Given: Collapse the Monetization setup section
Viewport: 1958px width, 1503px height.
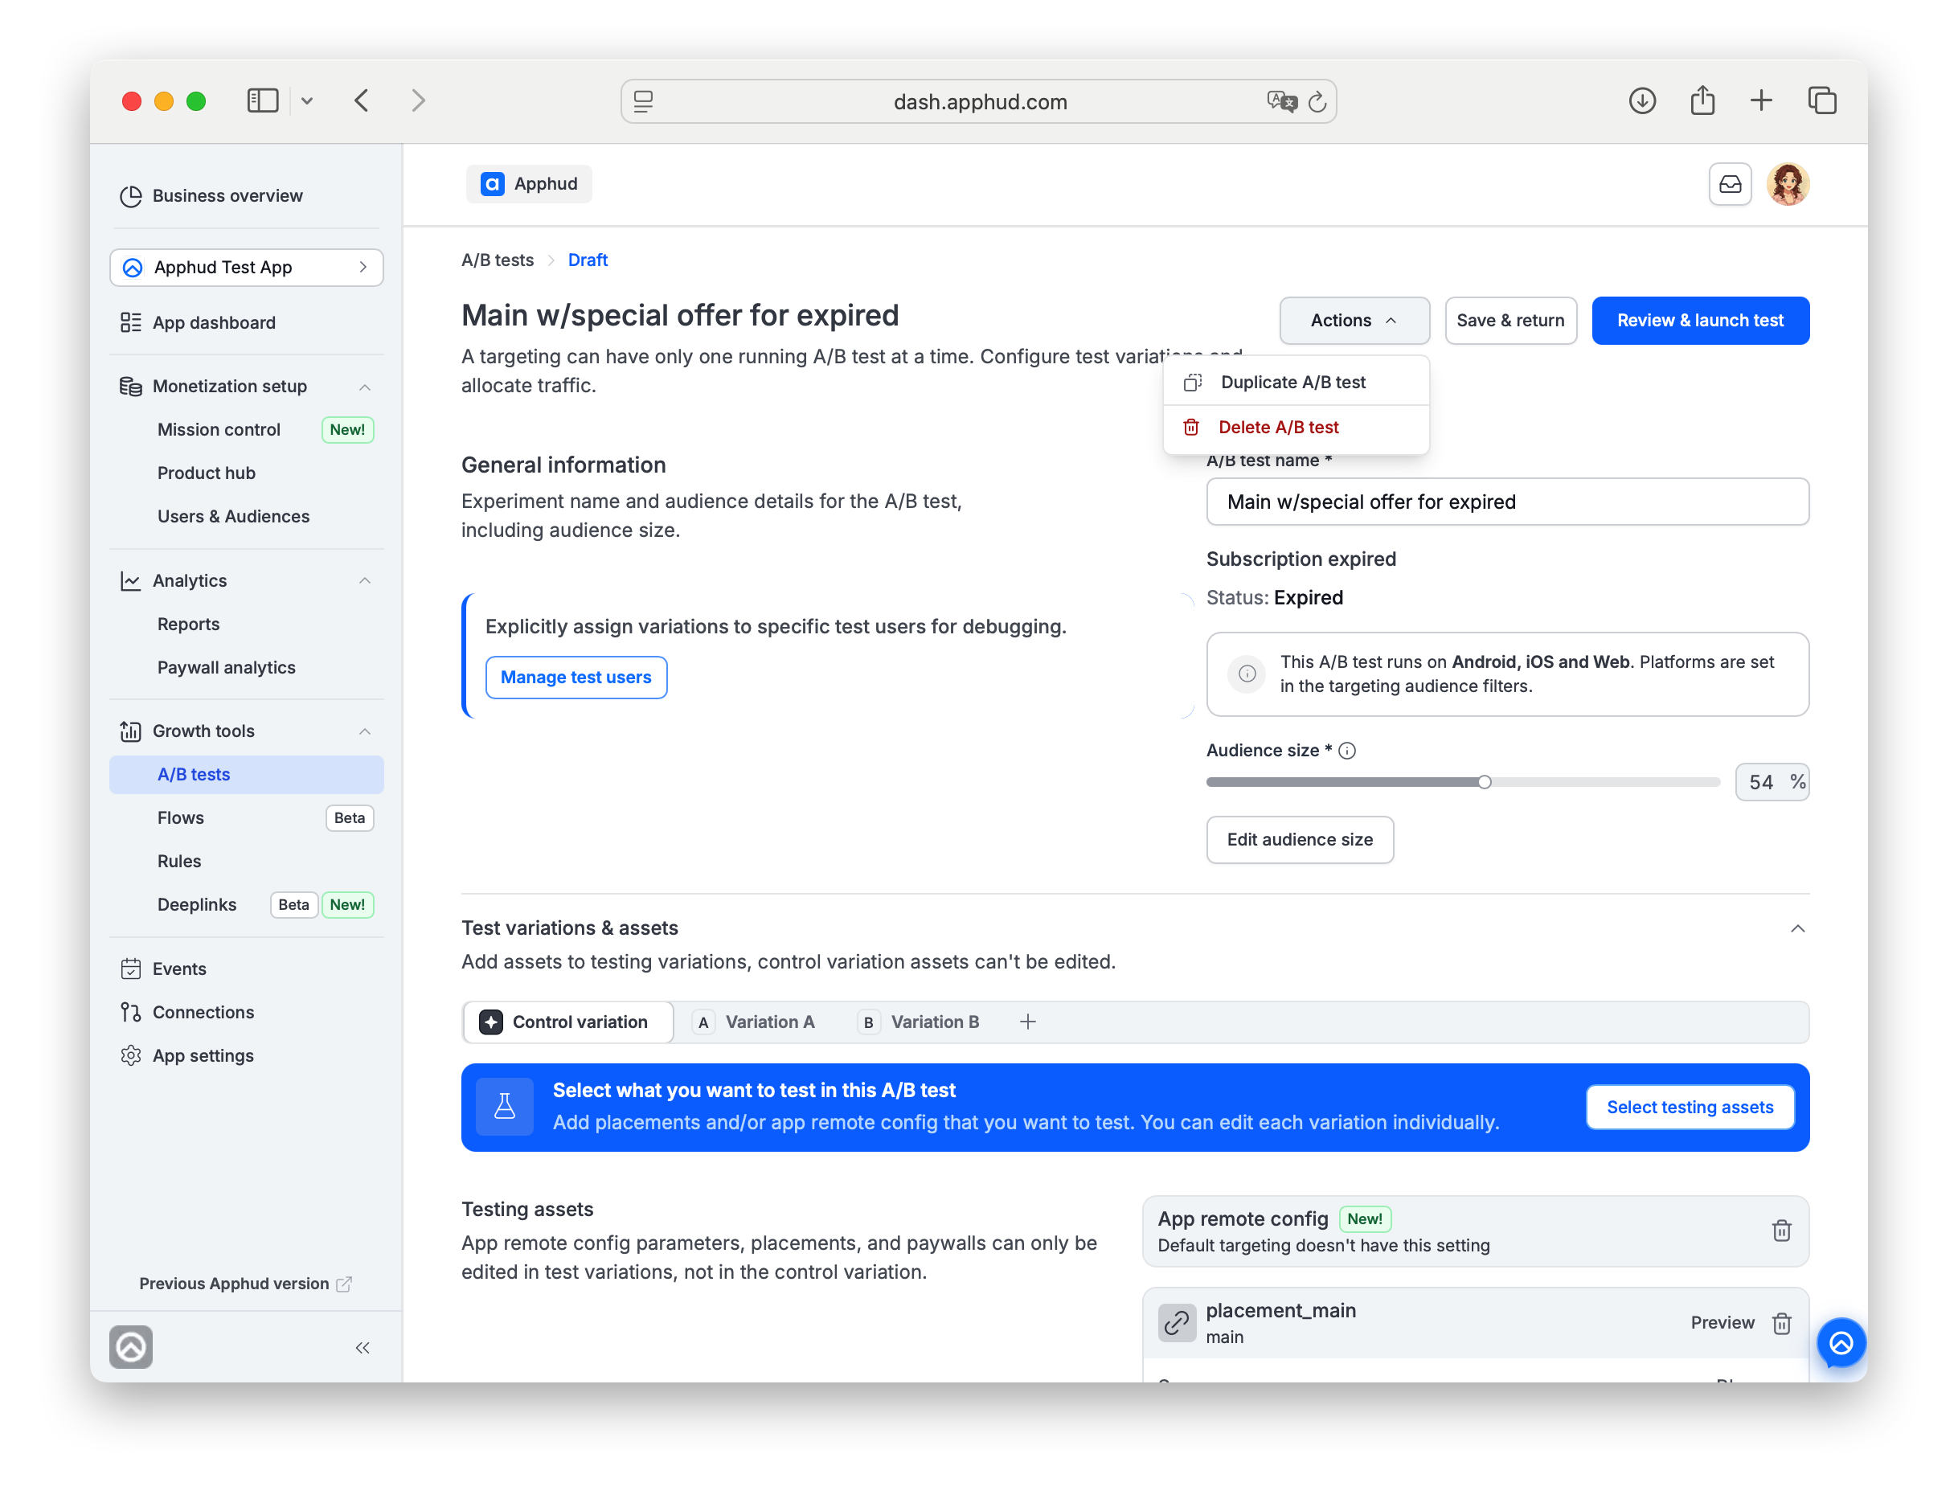Looking at the screenshot, I should [x=364, y=387].
